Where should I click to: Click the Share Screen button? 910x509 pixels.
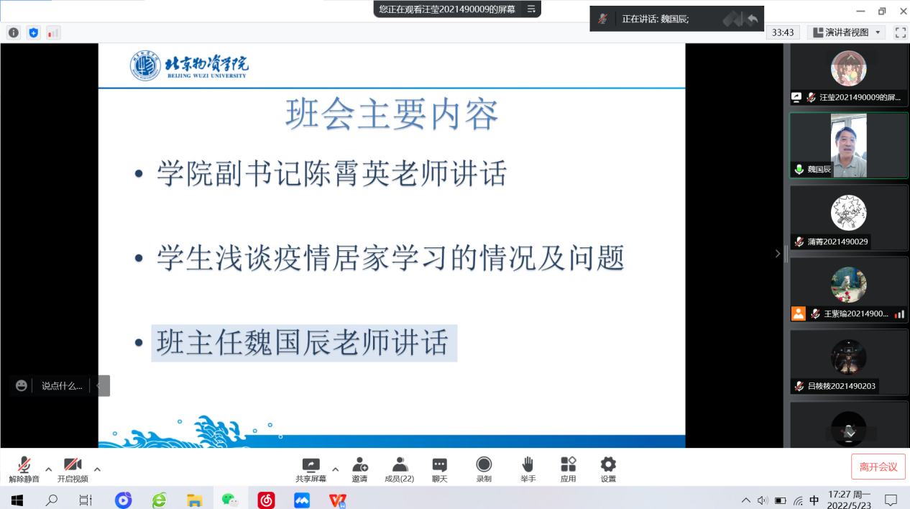(311, 468)
